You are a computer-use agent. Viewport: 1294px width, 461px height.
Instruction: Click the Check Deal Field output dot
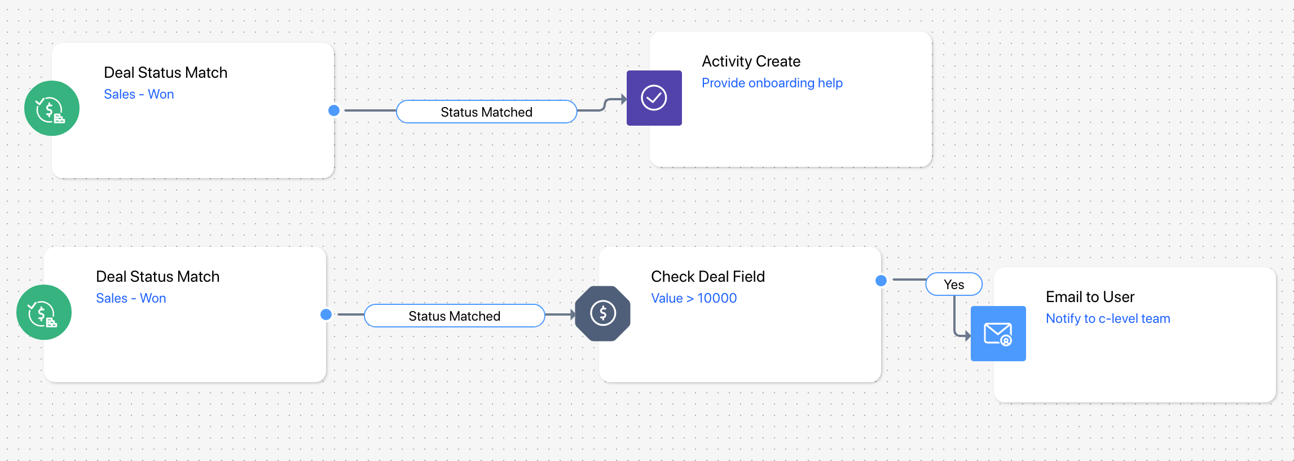881,281
